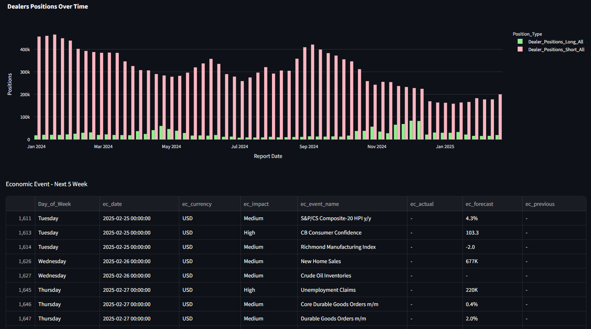Click the 4.3% forecast cell
This screenshot has height=329, width=591.
[492, 218]
